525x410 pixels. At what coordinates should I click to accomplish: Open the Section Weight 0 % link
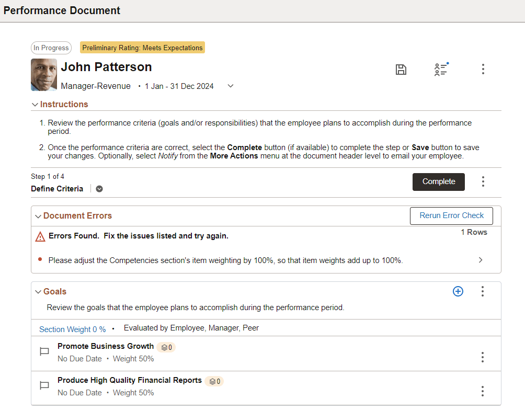coord(72,329)
